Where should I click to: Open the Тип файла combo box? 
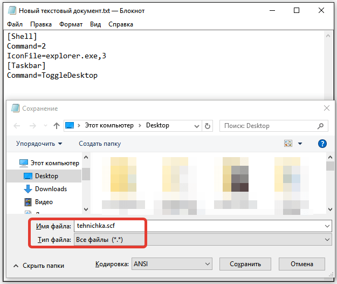(203, 240)
